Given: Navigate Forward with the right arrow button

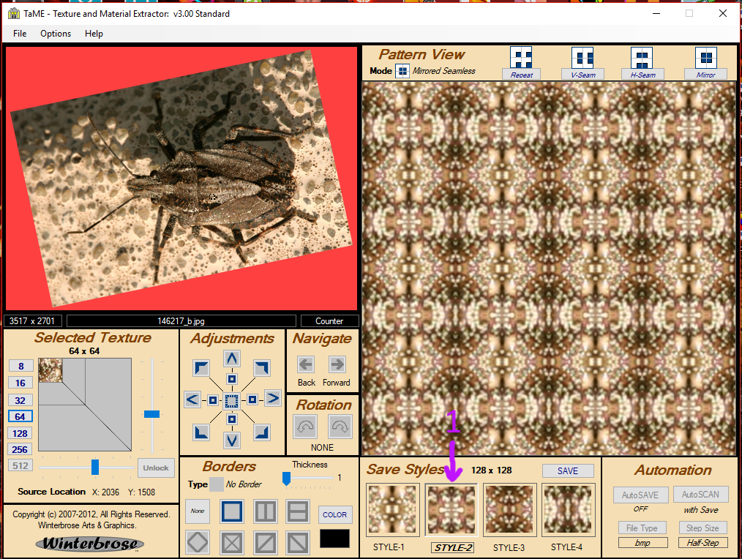Looking at the screenshot, I should [337, 364].
